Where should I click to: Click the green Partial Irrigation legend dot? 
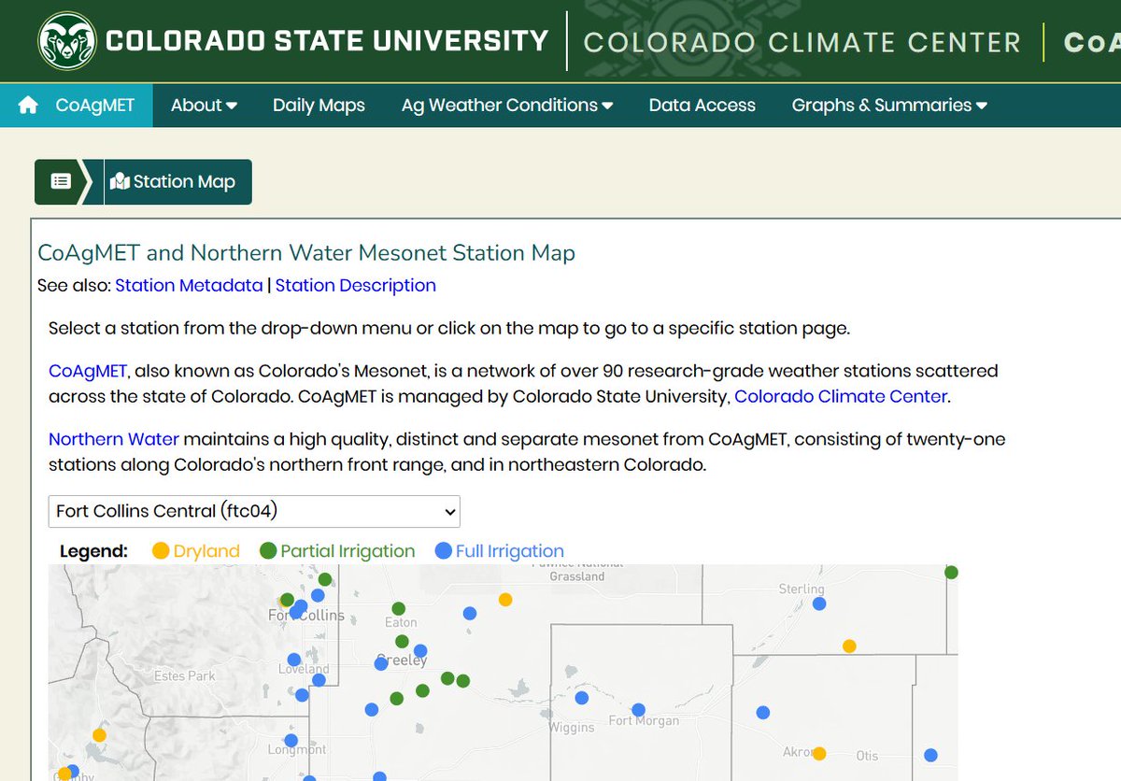click(x=268, y=551)
